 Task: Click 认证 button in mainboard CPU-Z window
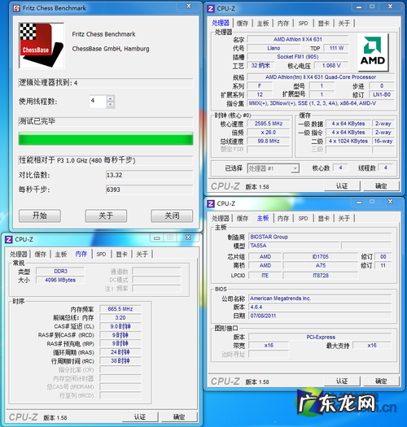(342, 381)
